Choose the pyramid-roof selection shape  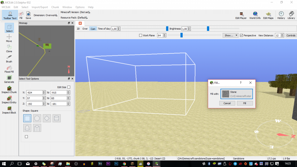click(37, 128)
